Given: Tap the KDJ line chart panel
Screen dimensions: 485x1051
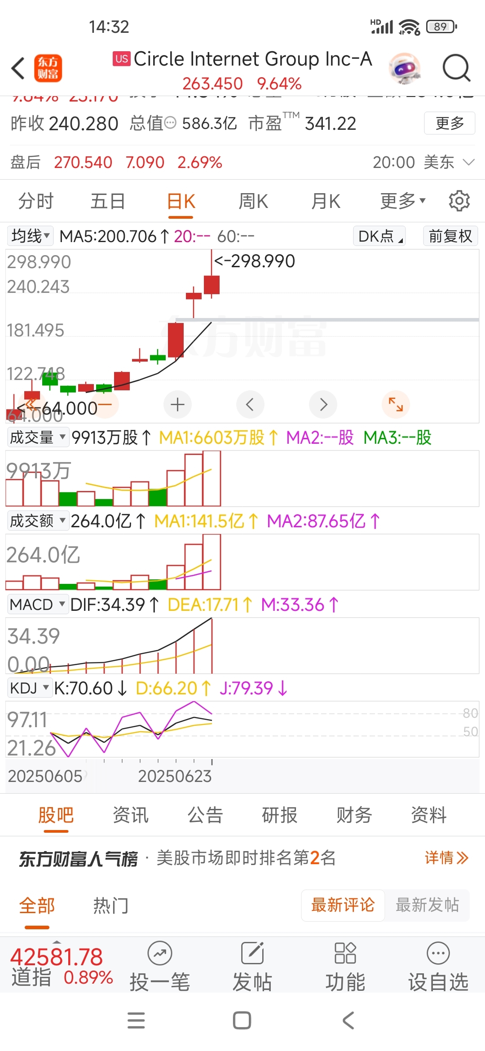Looking at the screenshot, I should pos(242,729).
